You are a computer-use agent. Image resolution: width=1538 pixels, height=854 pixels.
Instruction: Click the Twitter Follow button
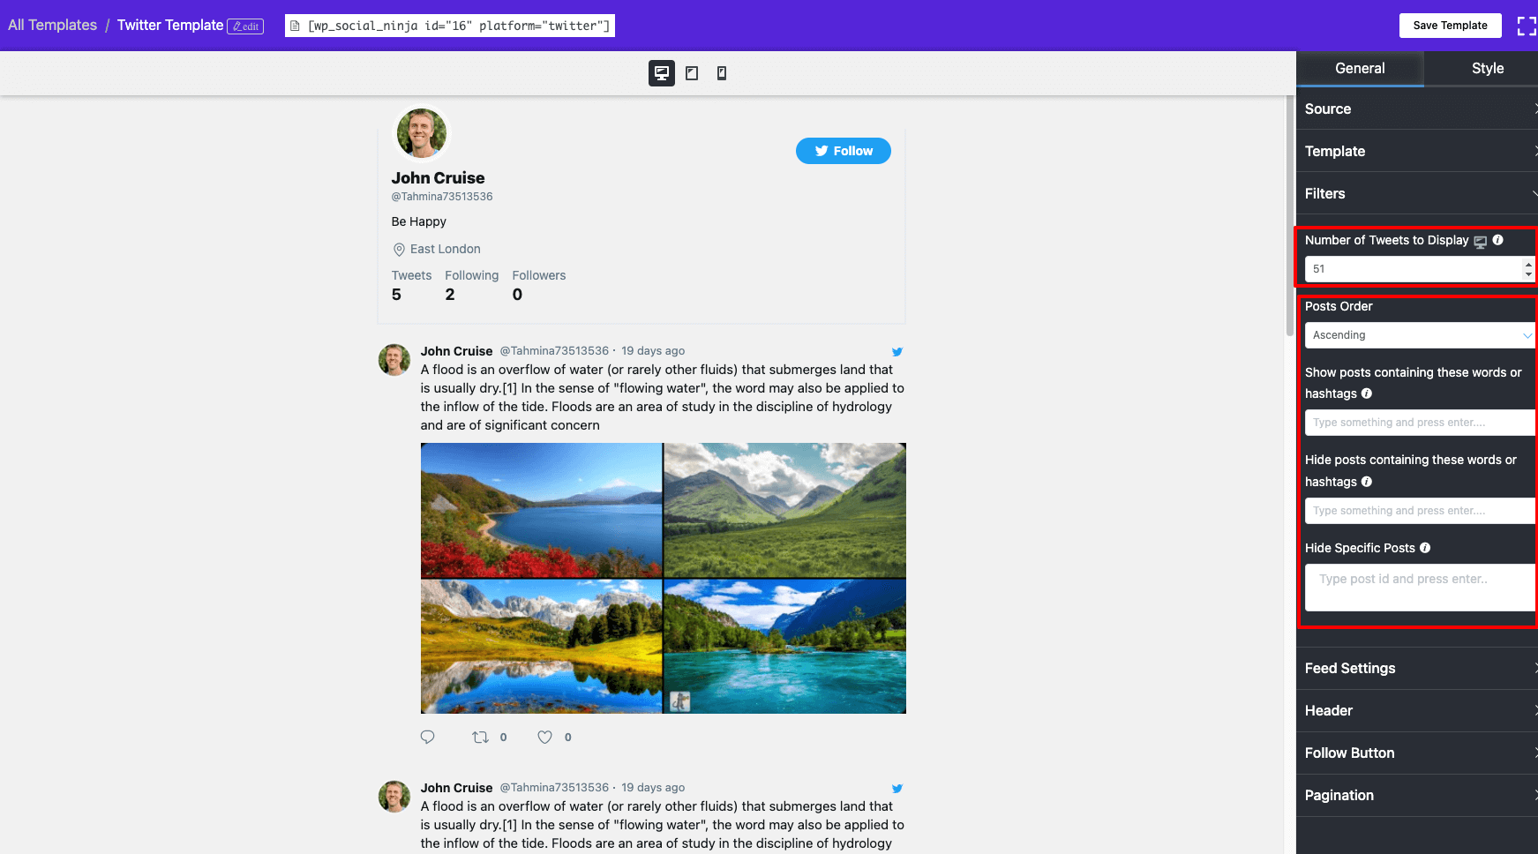pyautogui.click(x=844, y=151)
